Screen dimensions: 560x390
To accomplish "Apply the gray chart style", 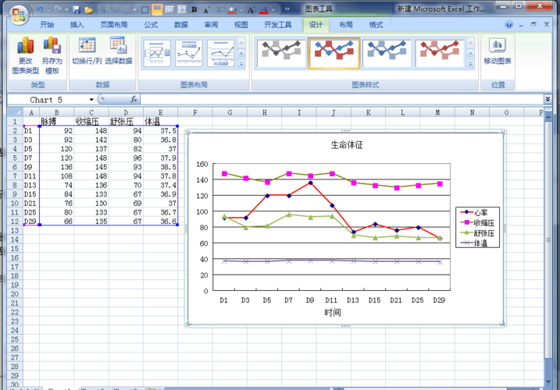I will tap(281, 53).
